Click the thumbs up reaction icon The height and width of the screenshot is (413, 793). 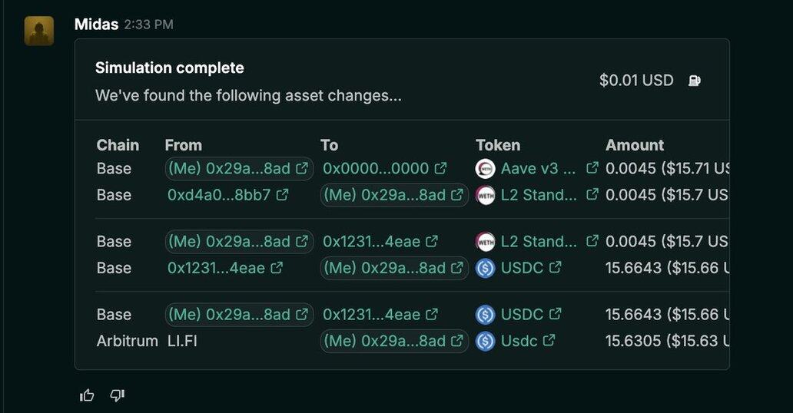[87, 395]
